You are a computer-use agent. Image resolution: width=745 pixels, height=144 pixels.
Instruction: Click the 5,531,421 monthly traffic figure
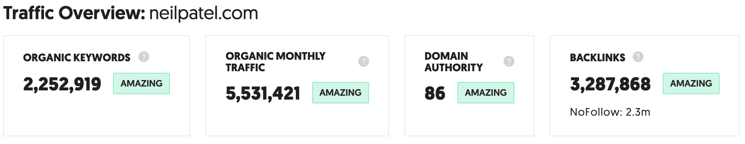point(263,93)
